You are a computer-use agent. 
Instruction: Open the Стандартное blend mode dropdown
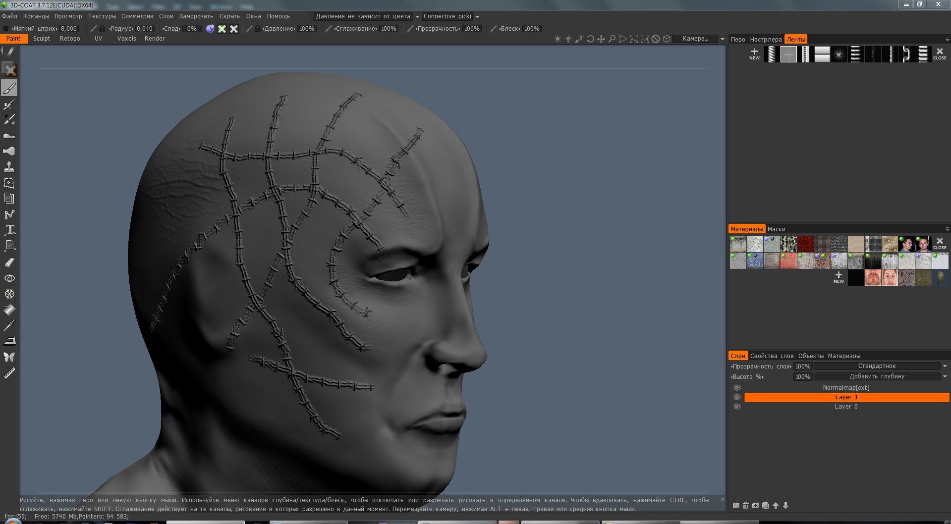876,366
